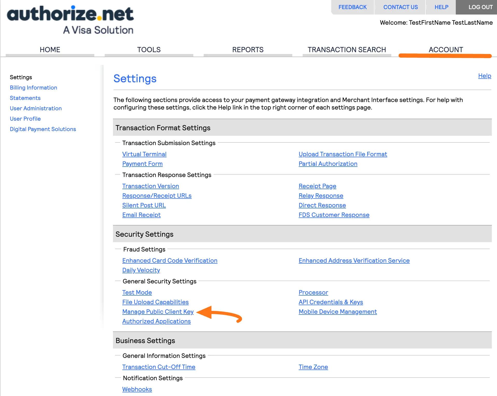Open Enhanced Address Verification Service
The image size is (497, 396).
[x=354, y=261]
